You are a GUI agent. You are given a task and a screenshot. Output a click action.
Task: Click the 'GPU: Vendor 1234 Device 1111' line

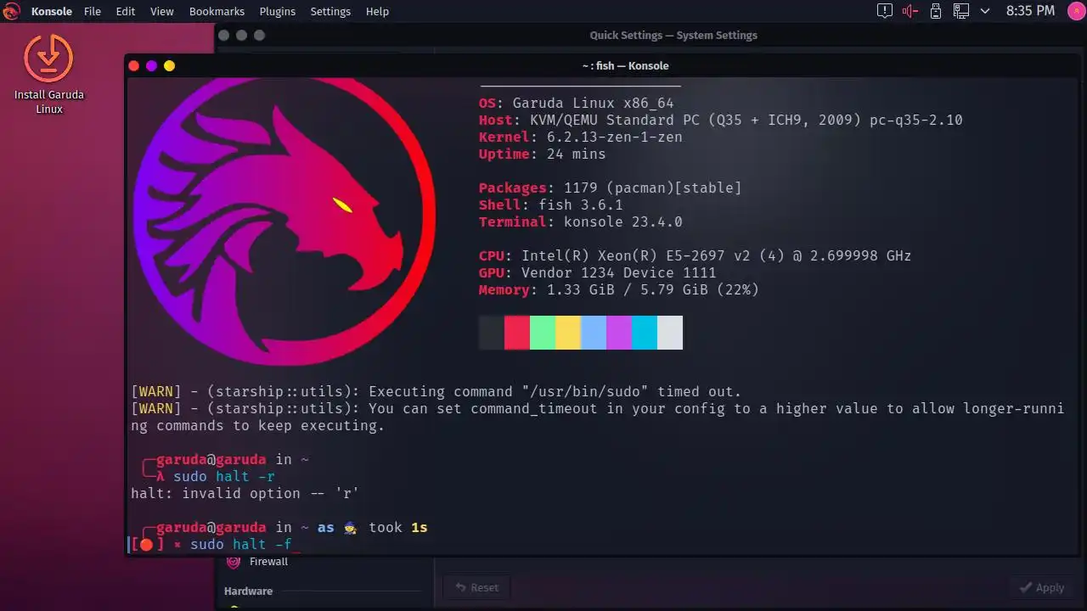click(598, 272)
